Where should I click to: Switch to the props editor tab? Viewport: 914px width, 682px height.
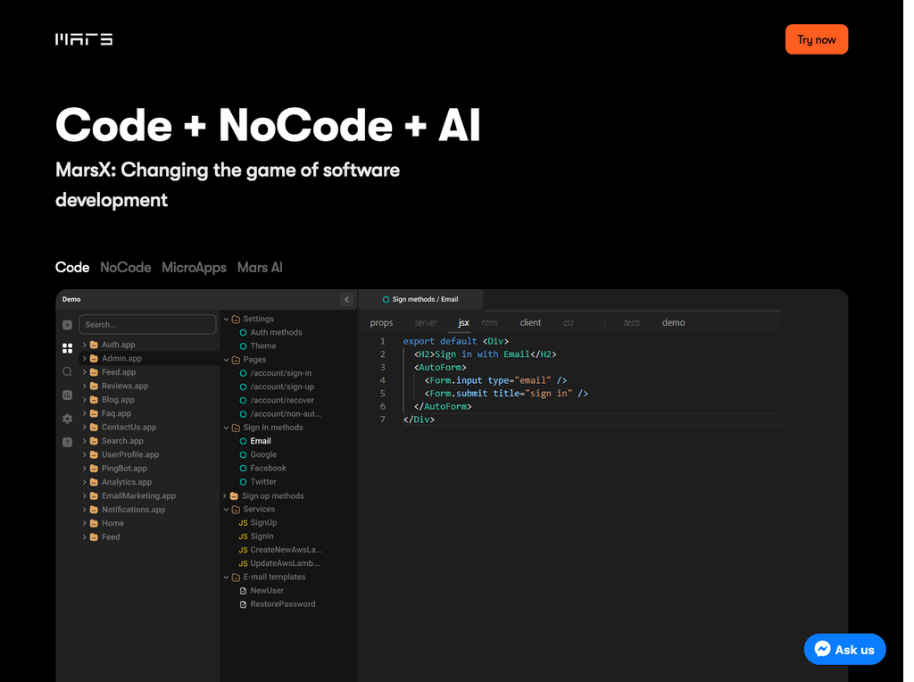tap(381, 323)
